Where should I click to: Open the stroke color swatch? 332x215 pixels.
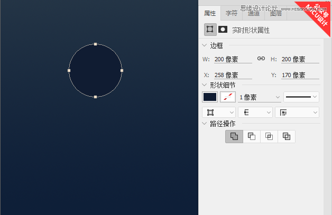227,97
